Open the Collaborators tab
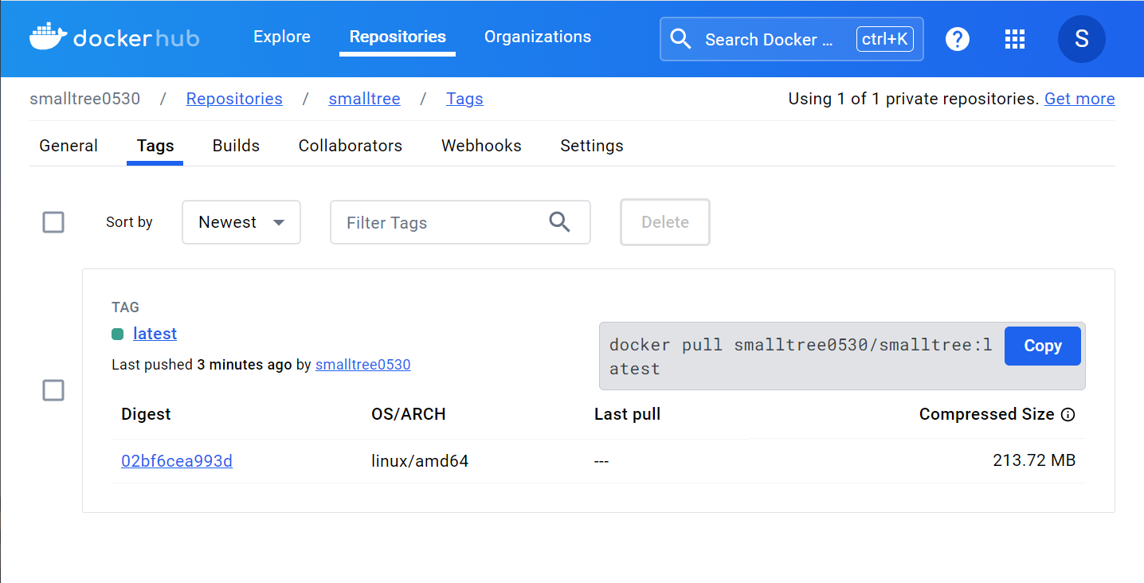This screenshot has width=1144, height=583. point(351,146)
